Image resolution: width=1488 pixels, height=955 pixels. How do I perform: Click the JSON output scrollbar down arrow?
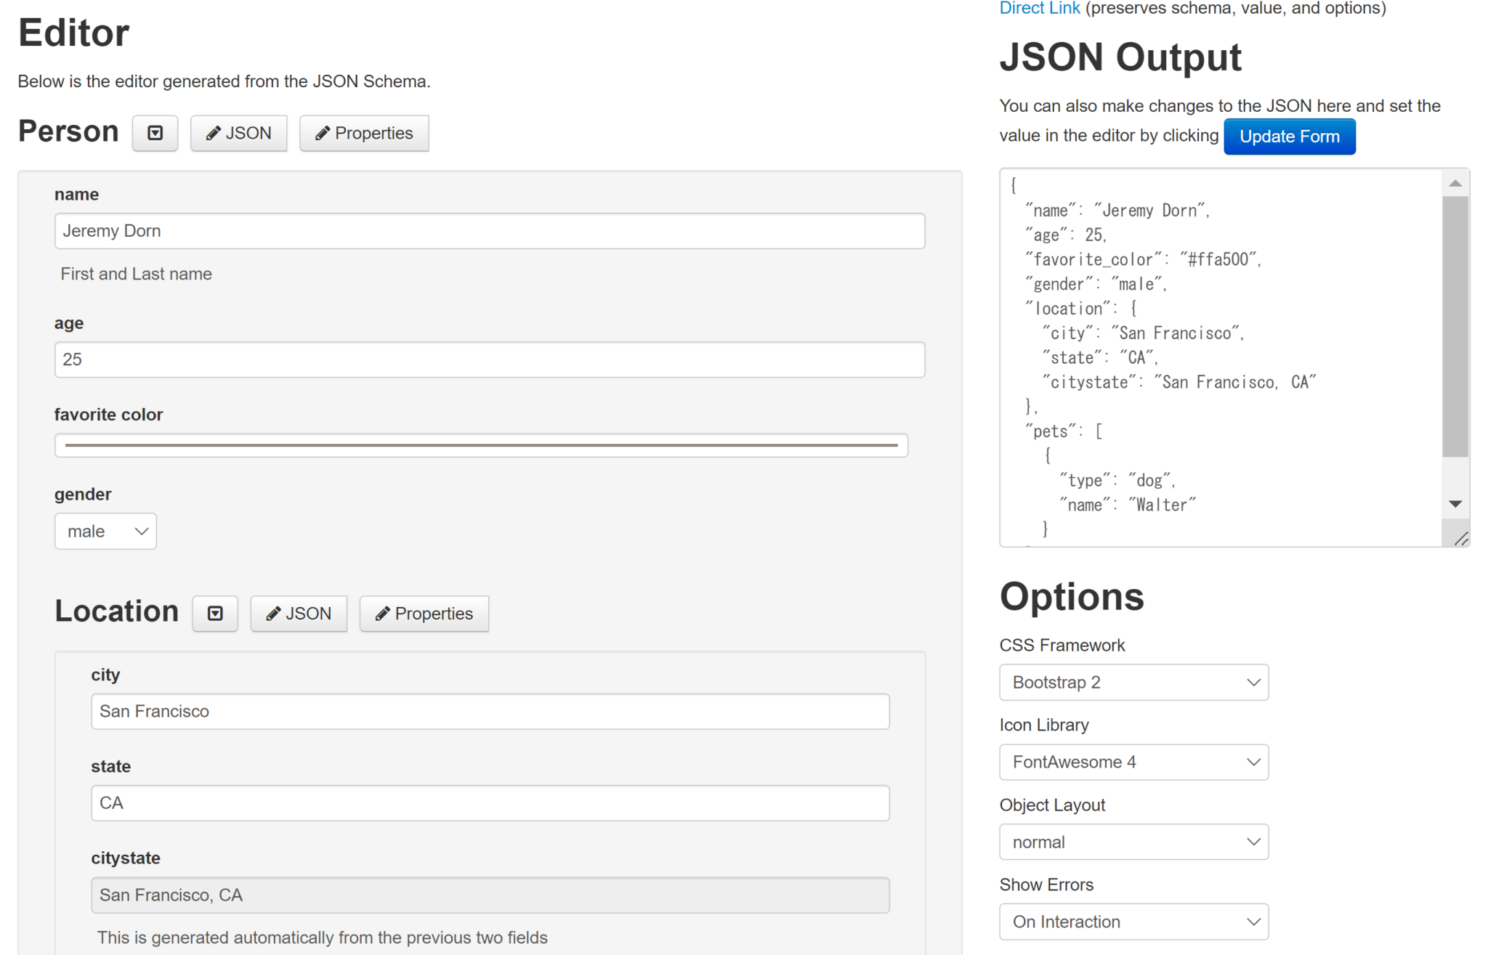1455,503
